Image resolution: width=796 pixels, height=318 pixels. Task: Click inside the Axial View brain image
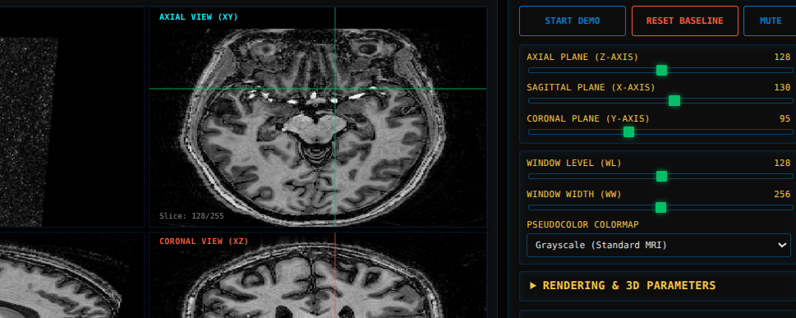coord(318,117)
